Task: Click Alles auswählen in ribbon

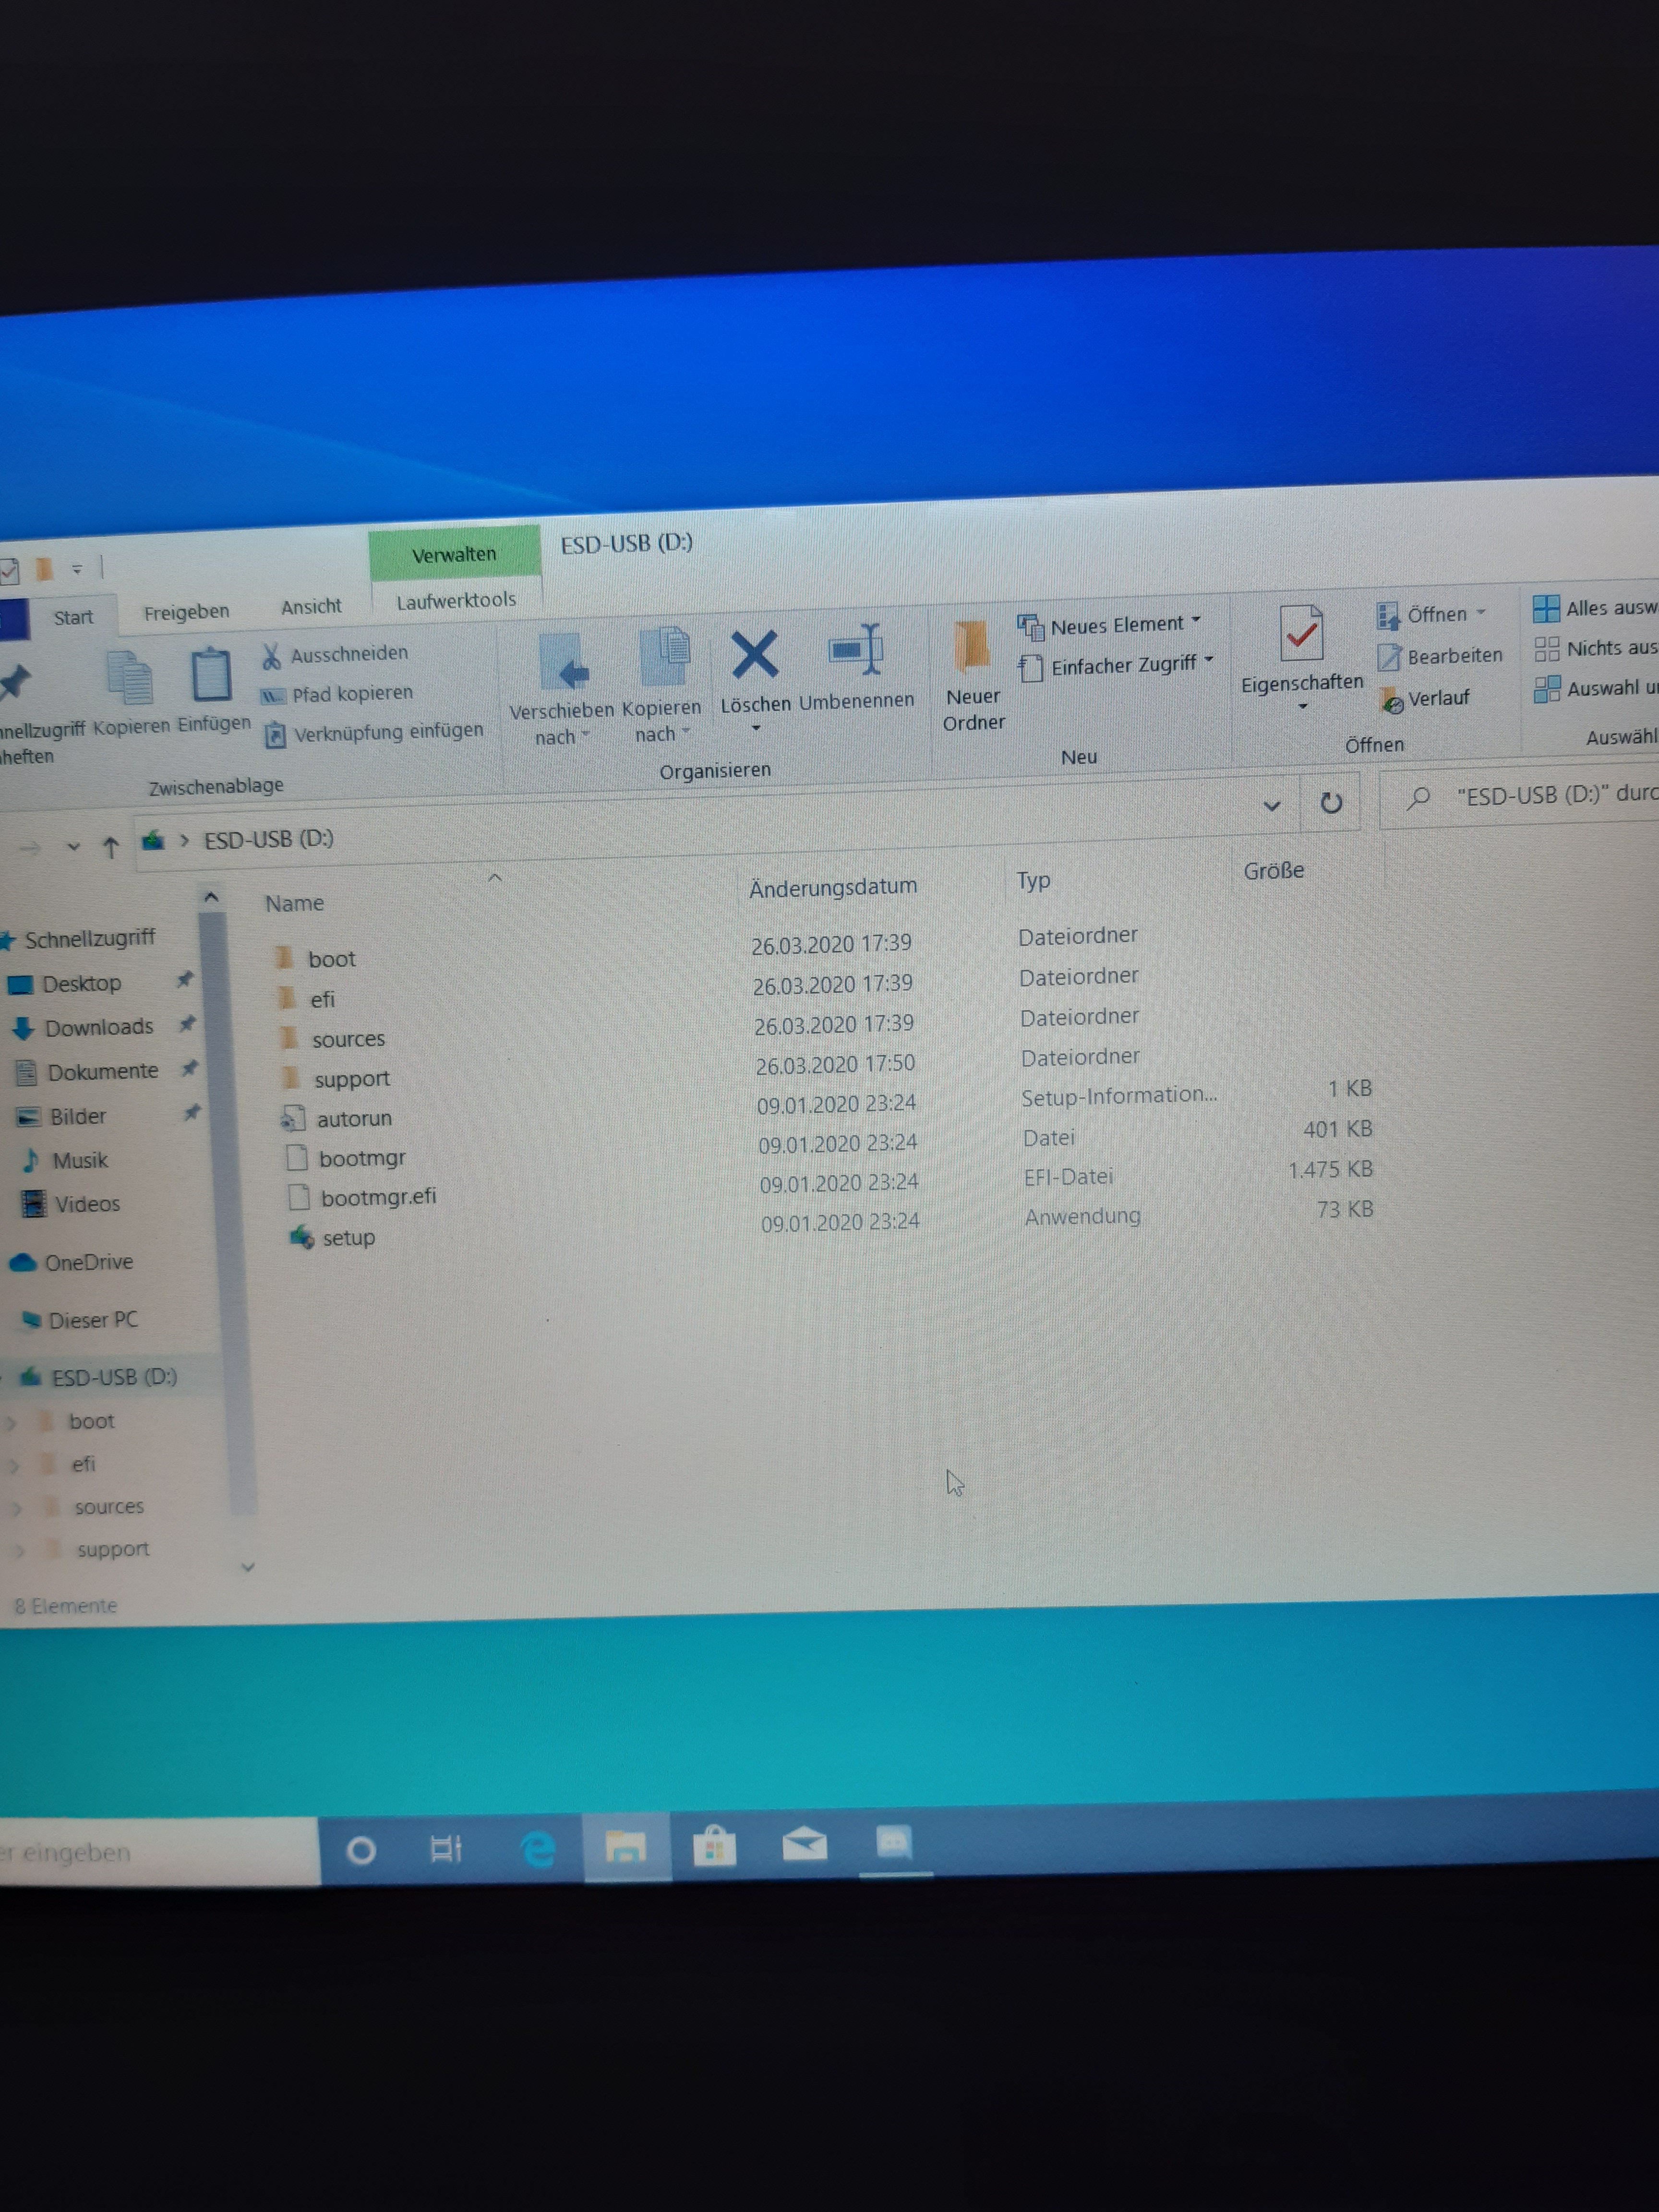Action: (x=1597, y=608)
